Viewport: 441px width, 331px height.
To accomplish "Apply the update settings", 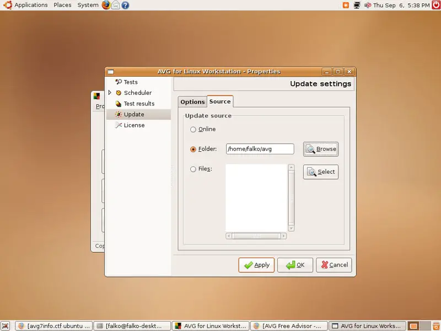I will pos(256,265).
